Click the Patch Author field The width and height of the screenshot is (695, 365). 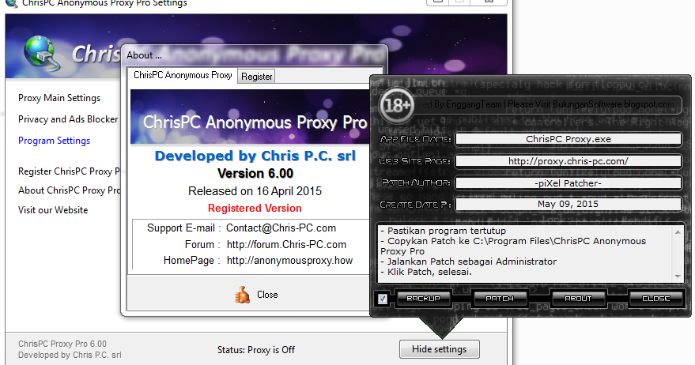(x=568, y=182)
